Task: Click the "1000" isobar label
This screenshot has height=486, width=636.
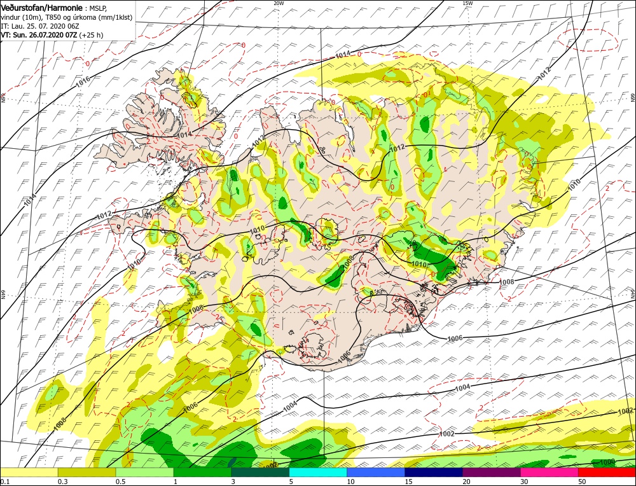Action: tap(607, 462)
